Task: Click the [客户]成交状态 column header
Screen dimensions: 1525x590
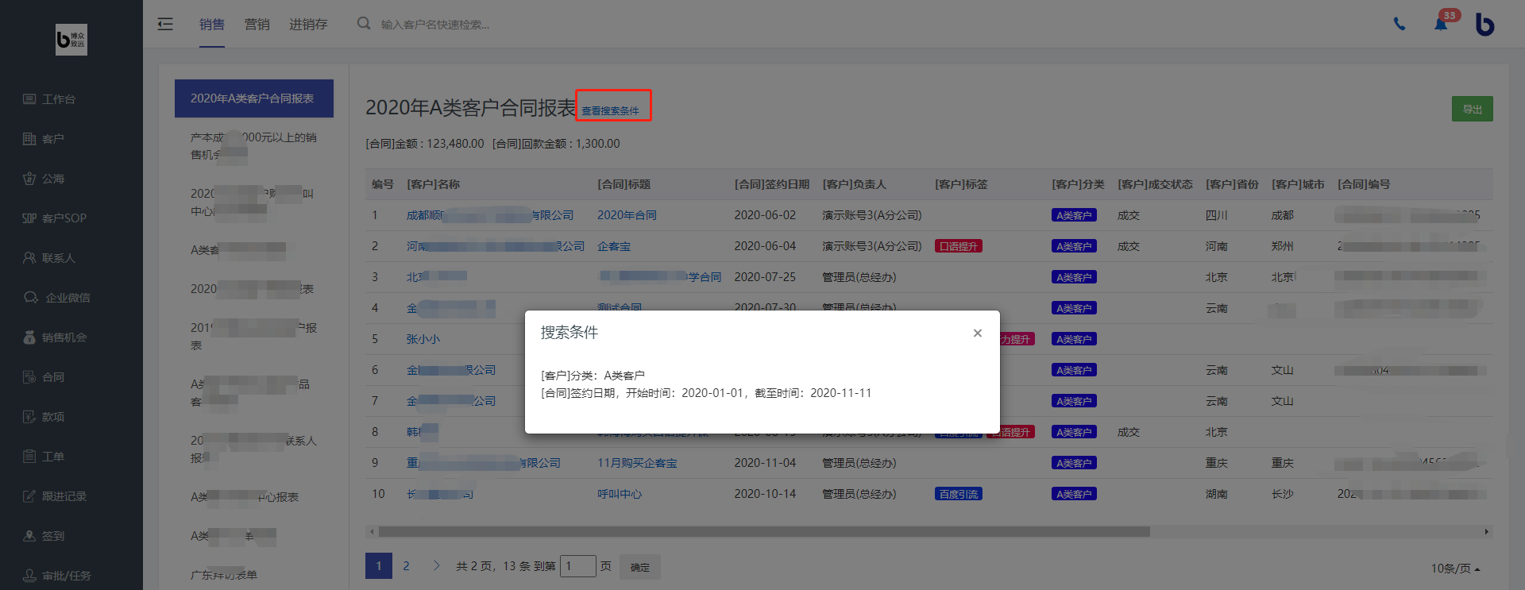Action: click(x=1155, y=184)
